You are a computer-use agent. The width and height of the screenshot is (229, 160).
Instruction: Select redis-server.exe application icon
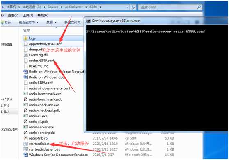(26, 127)
